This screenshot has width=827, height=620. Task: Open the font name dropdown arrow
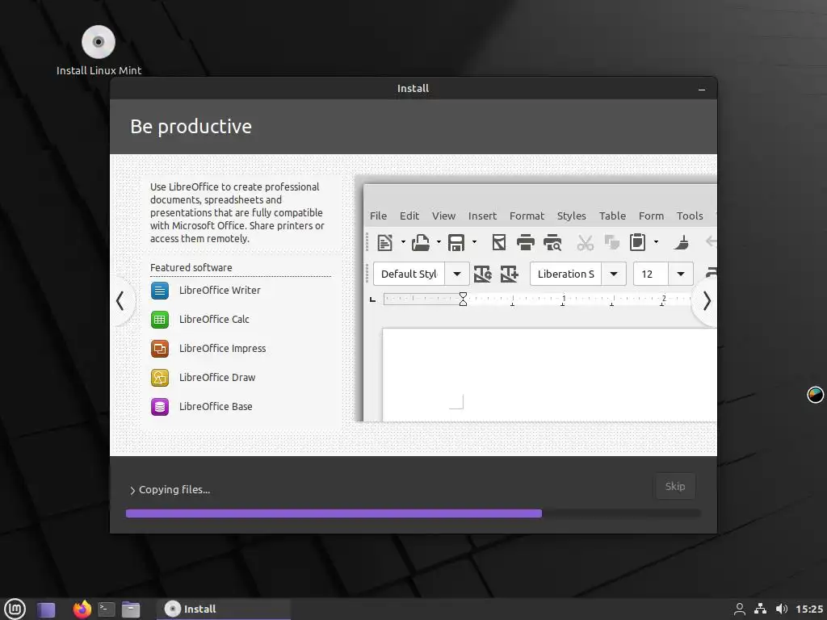click(x=614, y=274)
